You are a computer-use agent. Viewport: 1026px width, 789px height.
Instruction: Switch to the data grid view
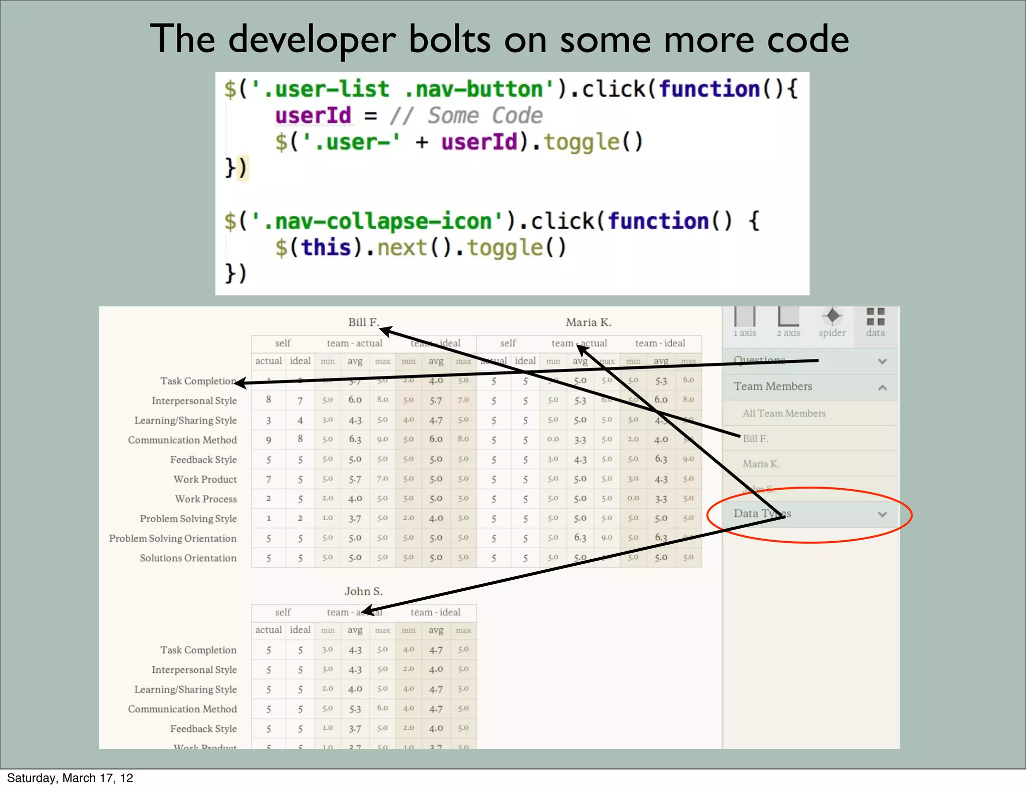pos(876,322)
